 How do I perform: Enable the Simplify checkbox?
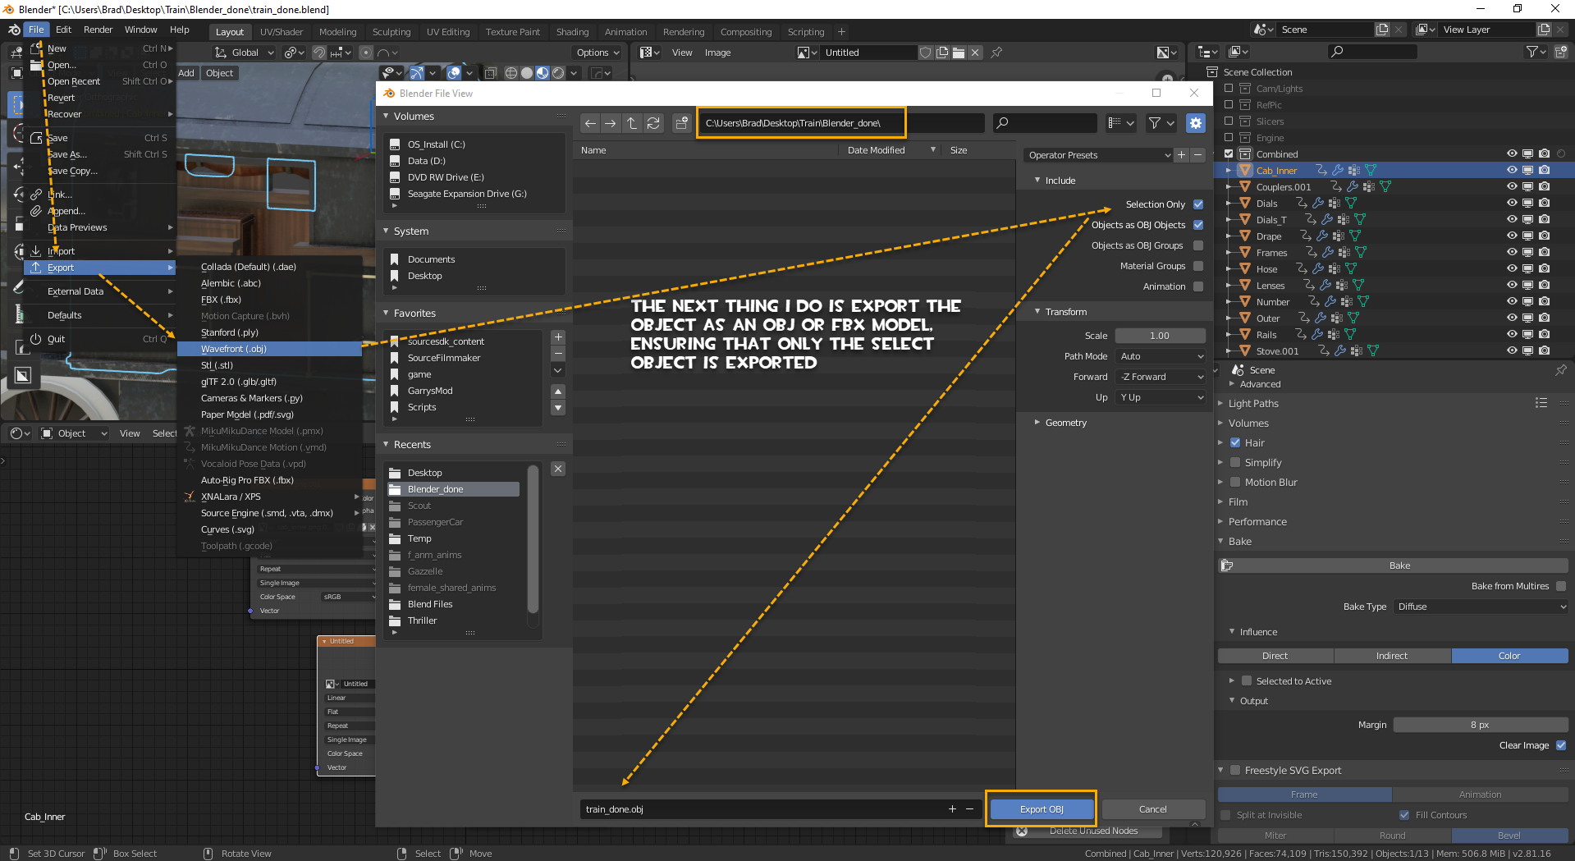coord(1235,463)
